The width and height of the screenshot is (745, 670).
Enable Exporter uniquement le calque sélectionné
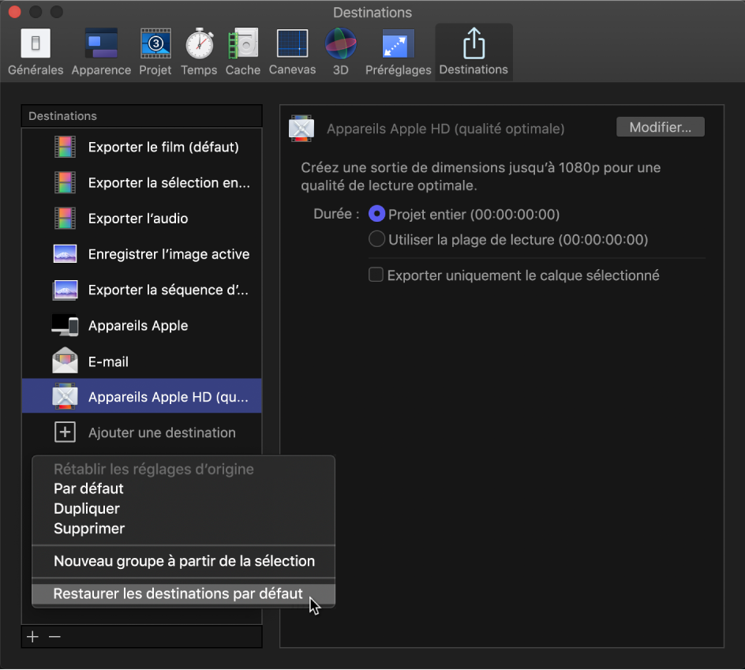[x=376, y=275]
